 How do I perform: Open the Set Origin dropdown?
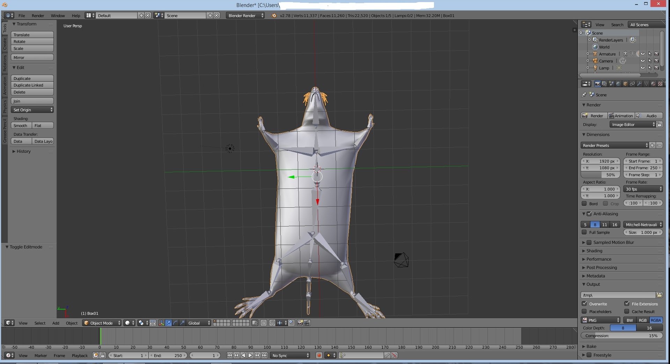tap(32, 110)
